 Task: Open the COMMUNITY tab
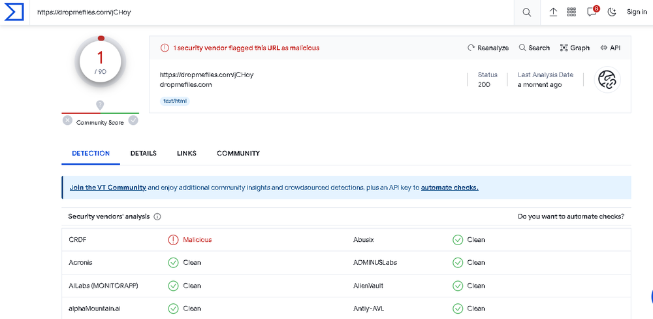(238, 154)
